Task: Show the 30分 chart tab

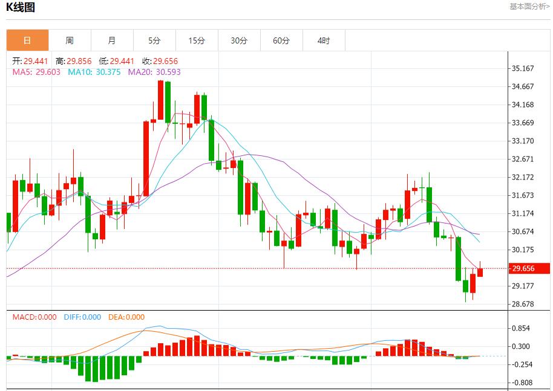Action: pos(239,40)
